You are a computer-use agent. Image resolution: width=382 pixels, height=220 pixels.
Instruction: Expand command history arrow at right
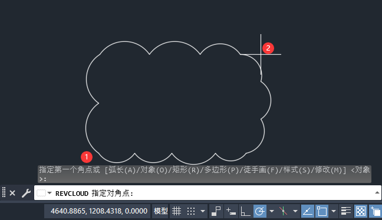click(x=377, y=192)
